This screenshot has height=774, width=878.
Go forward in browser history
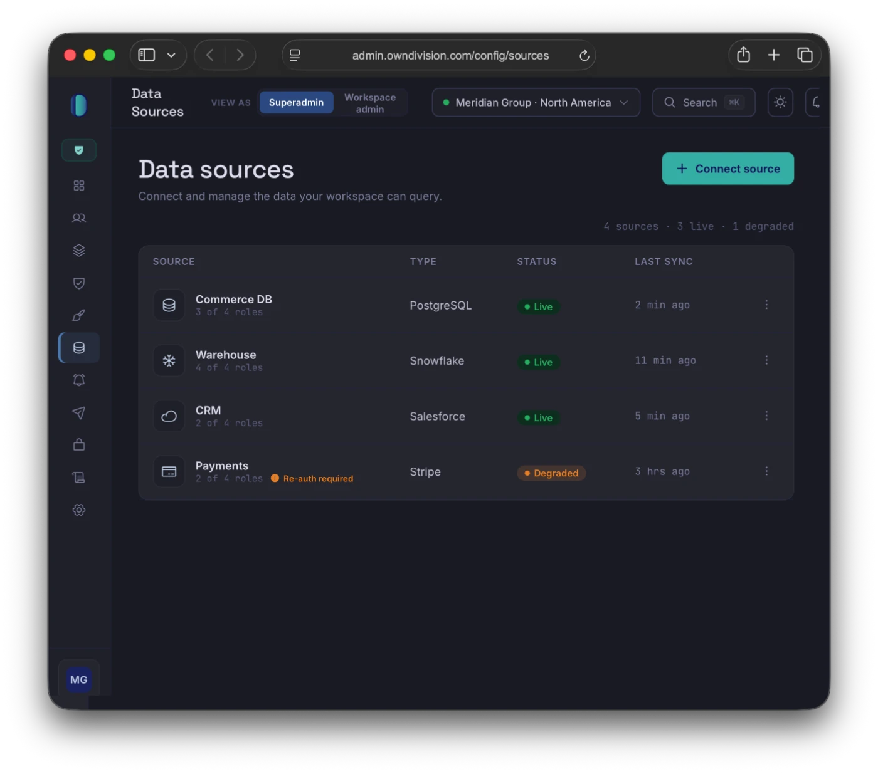tap(240, 55)
